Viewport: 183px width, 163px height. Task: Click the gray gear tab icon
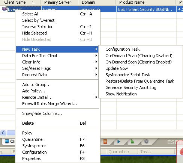tap(146, 142)
